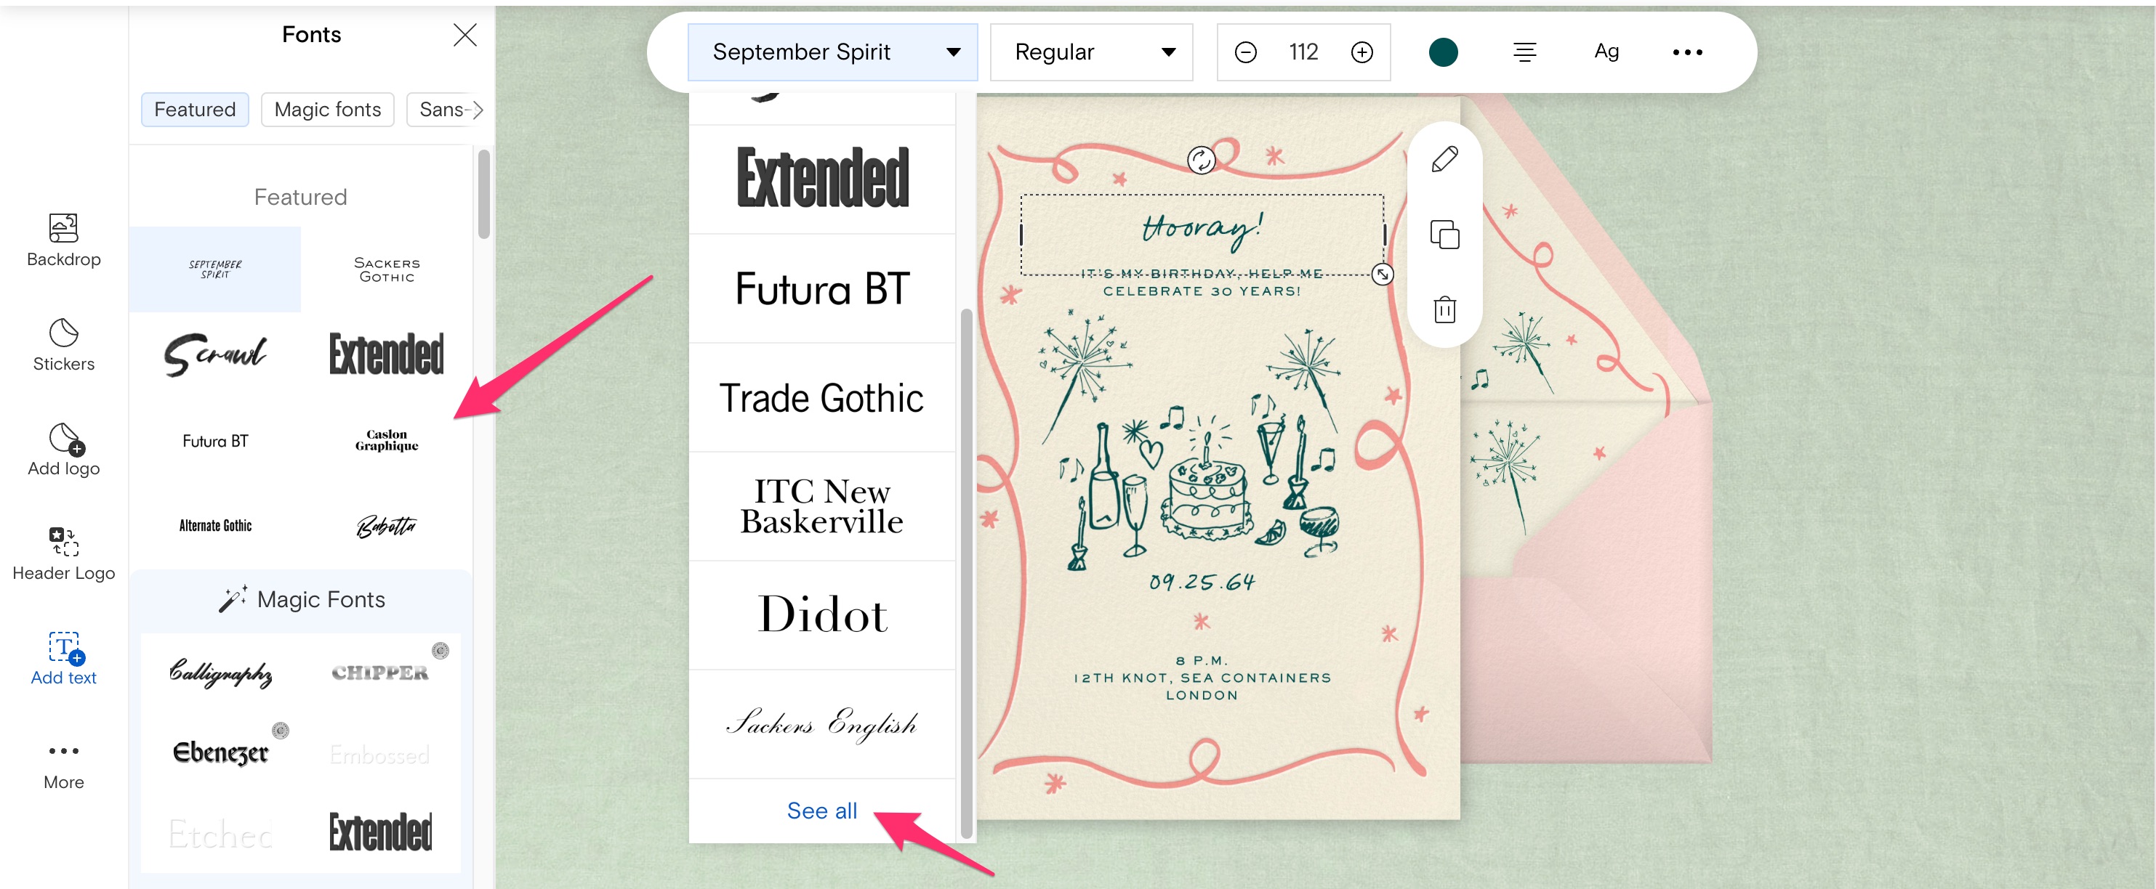
Task: Close the Fonts panel
Action: pyautogui.click(x=464, y=34)
